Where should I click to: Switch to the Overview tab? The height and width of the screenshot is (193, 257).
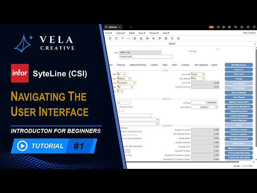[186, 65]
